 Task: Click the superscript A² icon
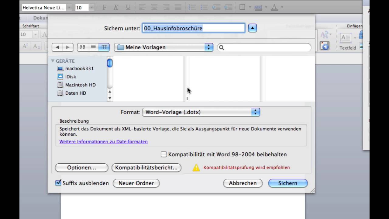pyautogui.click(x=26, y=46)
